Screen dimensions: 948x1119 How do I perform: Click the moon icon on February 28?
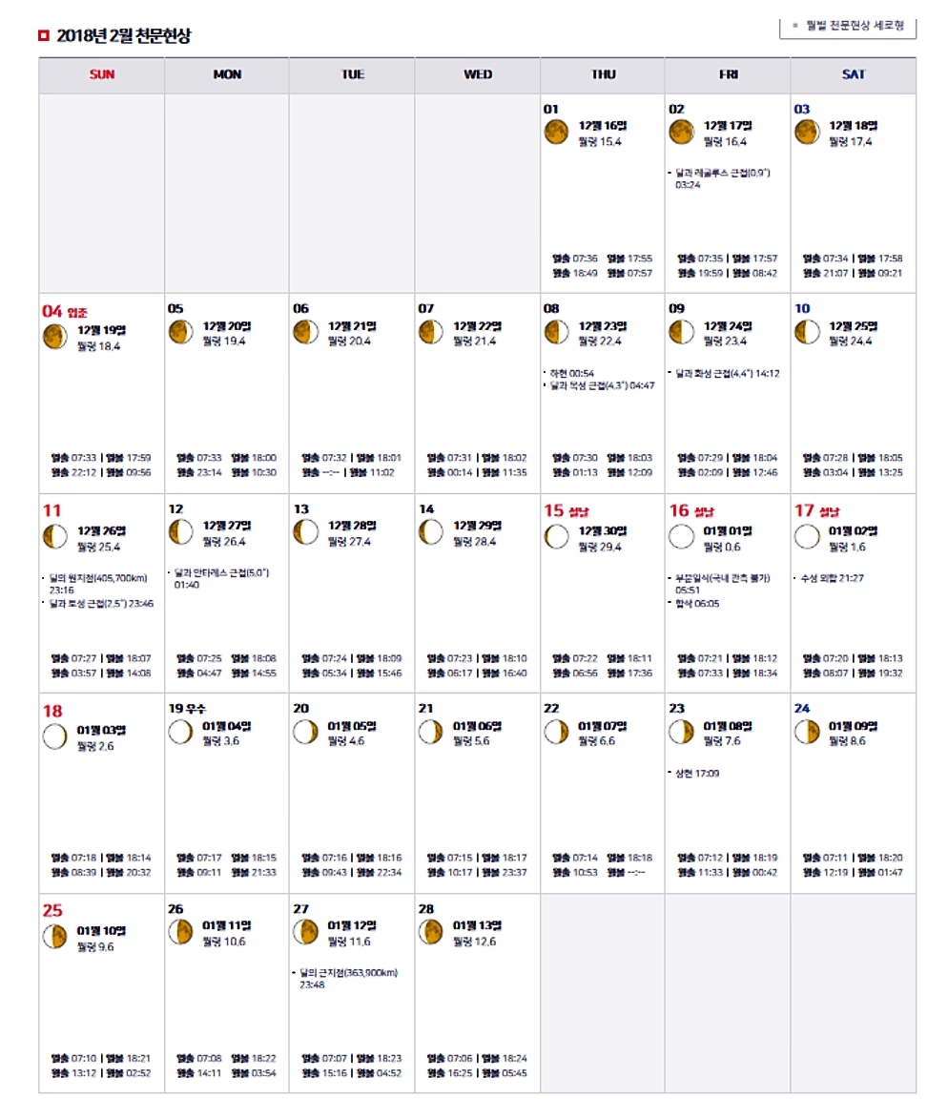(x=431, y=931)
